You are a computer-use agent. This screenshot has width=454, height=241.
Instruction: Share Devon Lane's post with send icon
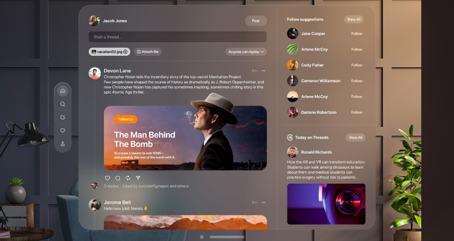point(138,178)
